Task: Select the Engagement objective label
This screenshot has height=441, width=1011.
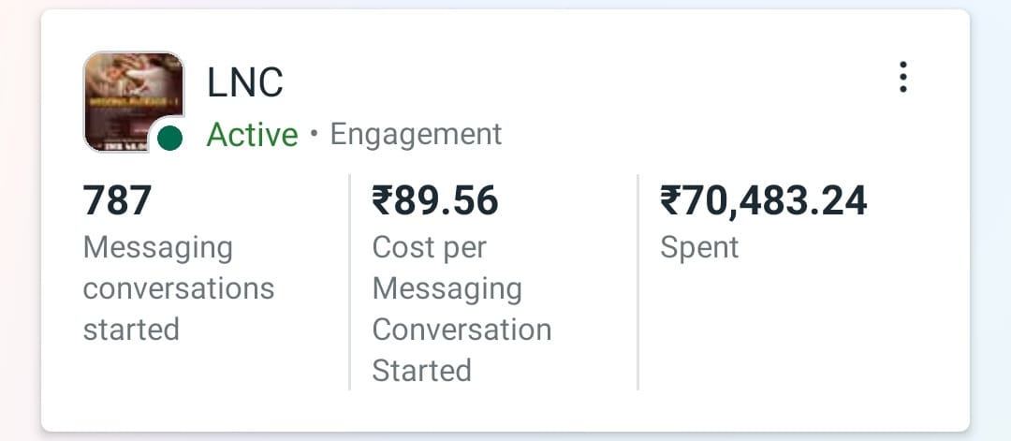Action: (416, 135)
